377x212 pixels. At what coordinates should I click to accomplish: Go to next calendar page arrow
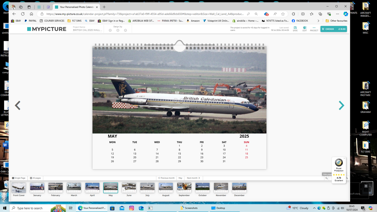click(x=341, y=105)
